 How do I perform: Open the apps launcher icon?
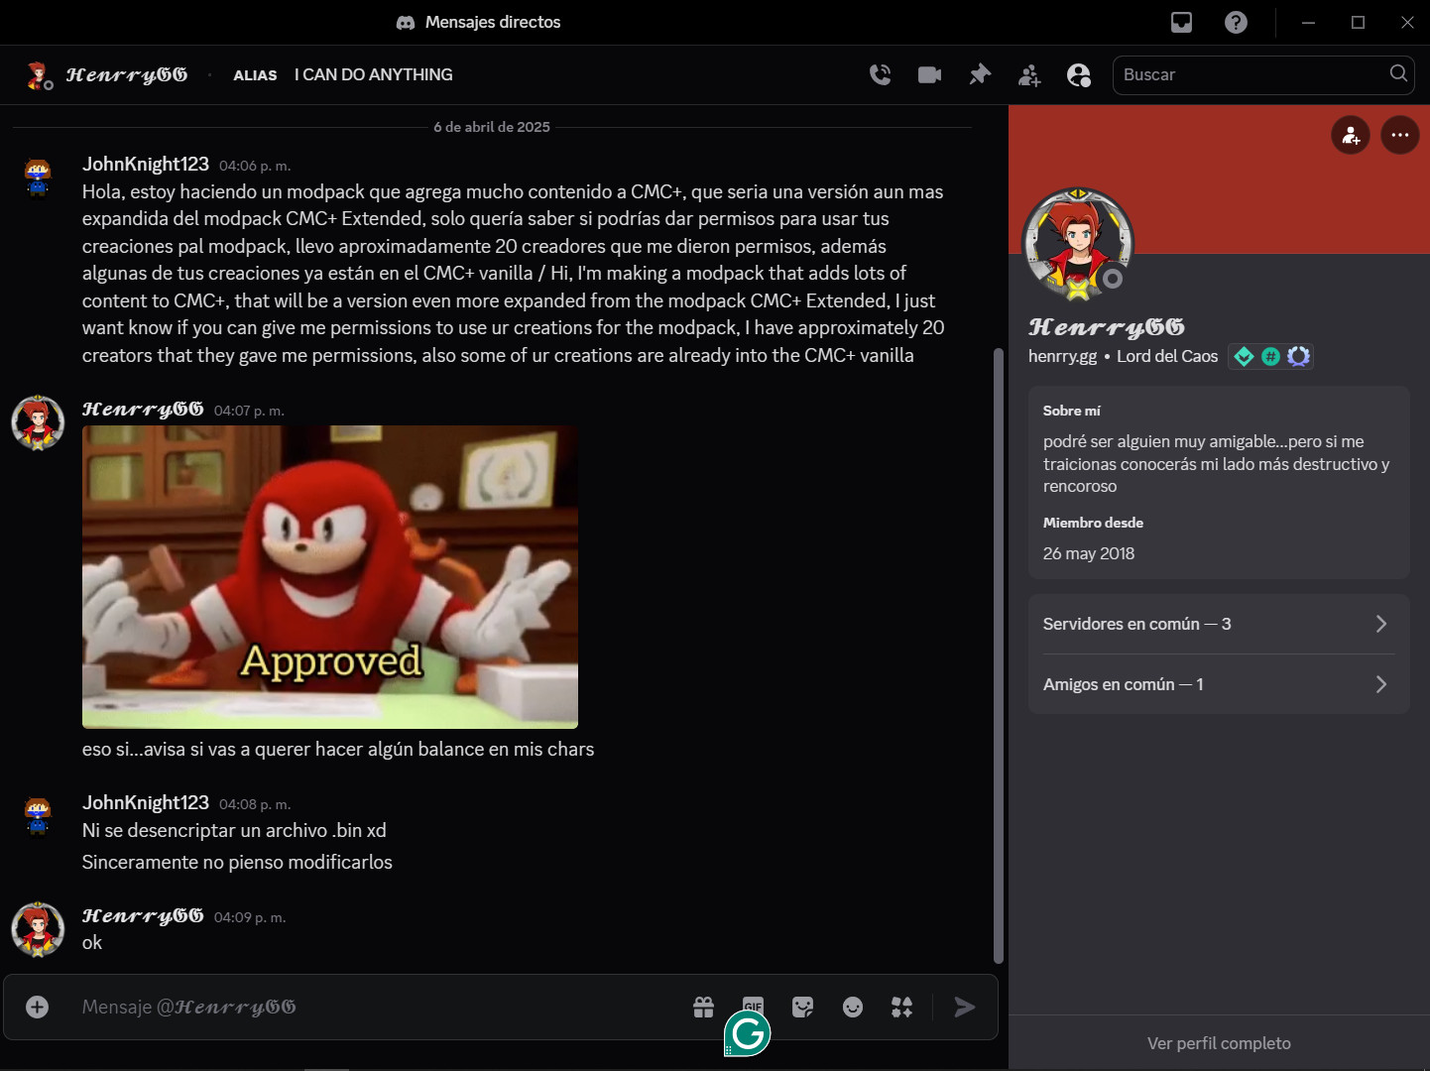click(901, 1008)
